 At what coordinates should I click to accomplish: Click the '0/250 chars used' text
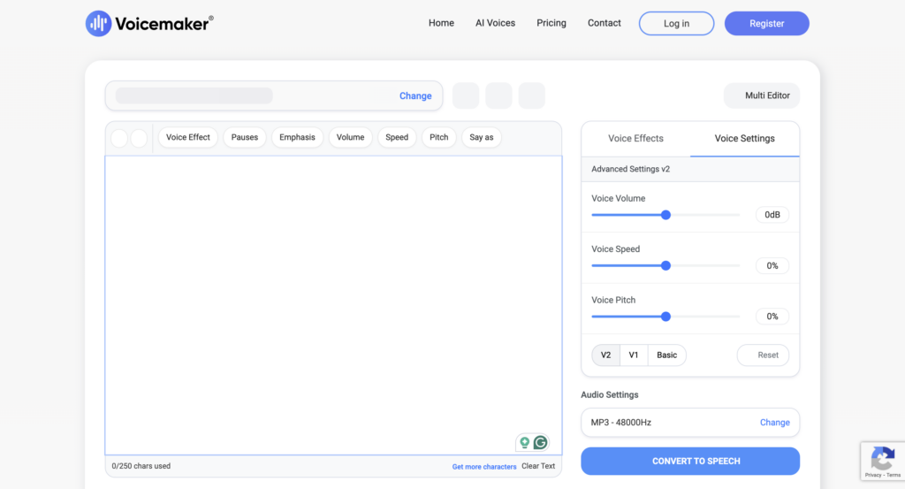(x=141, y=466)
